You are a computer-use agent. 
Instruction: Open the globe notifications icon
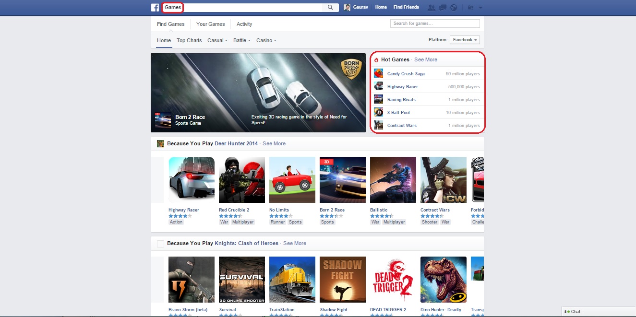coord(454,7)
